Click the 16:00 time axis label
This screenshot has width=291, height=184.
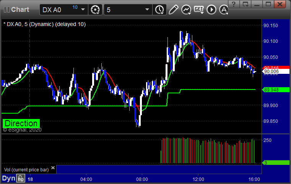click(x=254, y=179)
